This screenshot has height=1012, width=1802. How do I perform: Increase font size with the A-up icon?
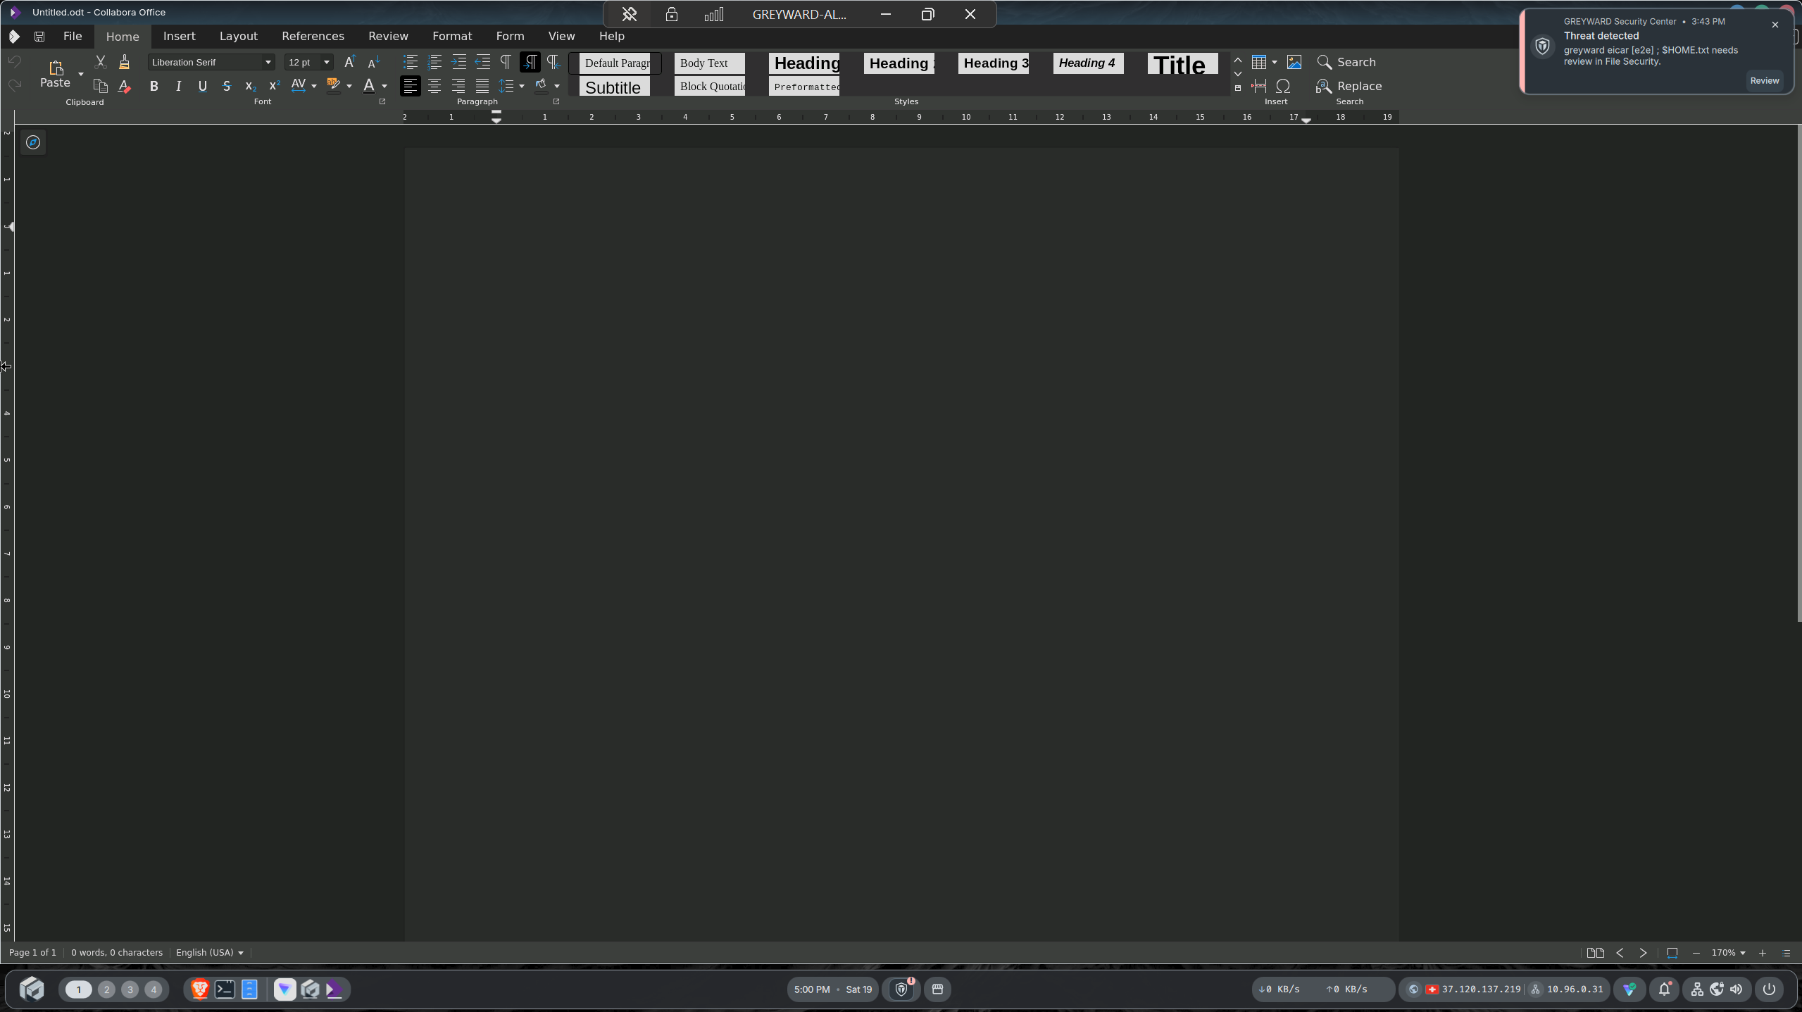point(350,62)
